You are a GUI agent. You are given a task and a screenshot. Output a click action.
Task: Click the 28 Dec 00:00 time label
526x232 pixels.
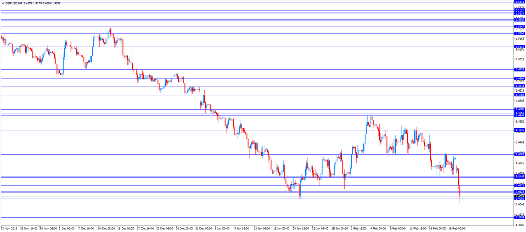pos(184,229)
